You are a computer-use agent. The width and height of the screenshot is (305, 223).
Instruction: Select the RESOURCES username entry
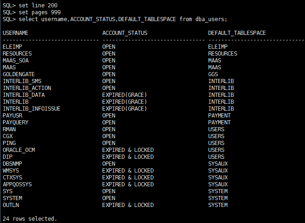click(17, 54)
